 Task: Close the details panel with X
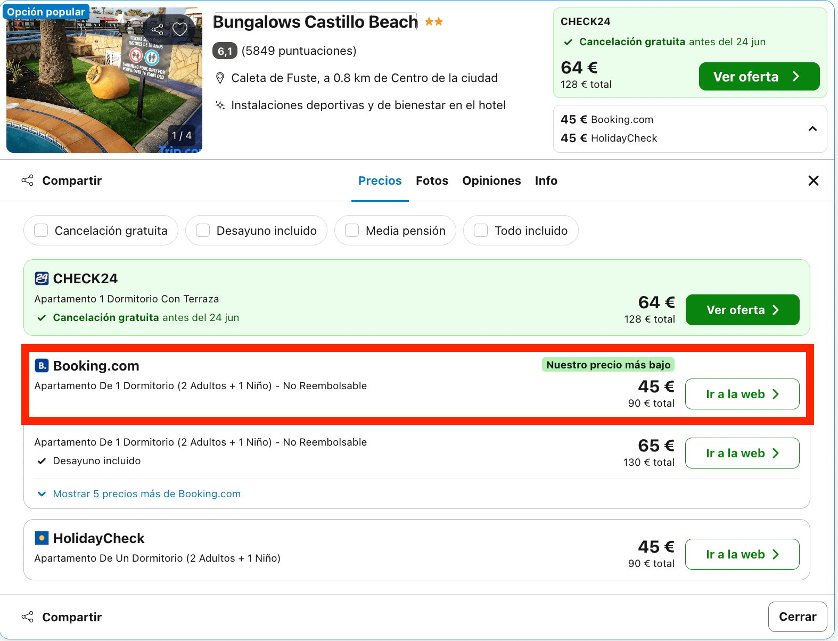click(814, 180)
